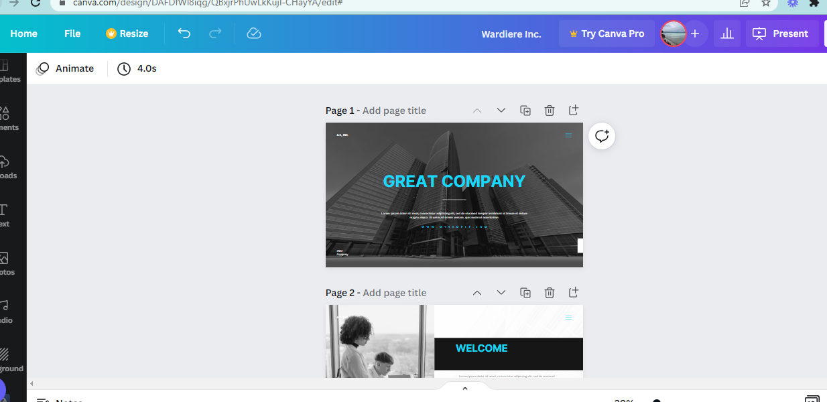Select the WELCOME heading text
The height and width of the screenshot is (402, 827).
(x=482, y=348)
